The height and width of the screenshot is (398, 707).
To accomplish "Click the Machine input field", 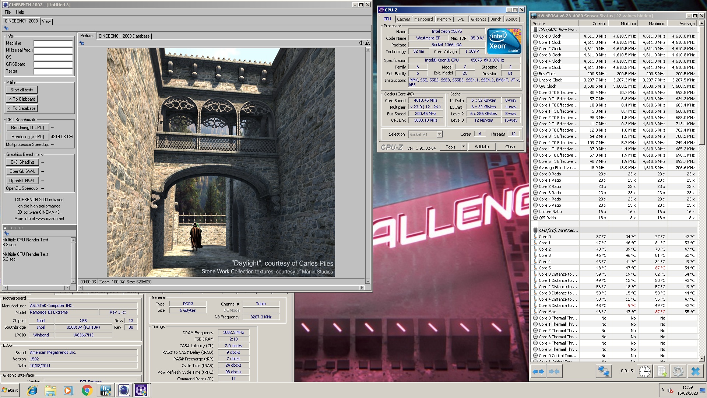I will [53, 43].
